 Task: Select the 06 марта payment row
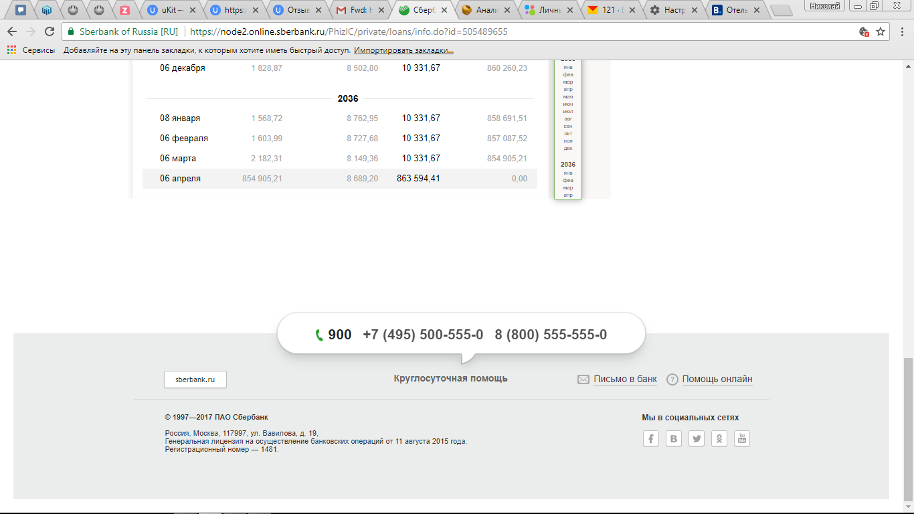coord(340,159)
